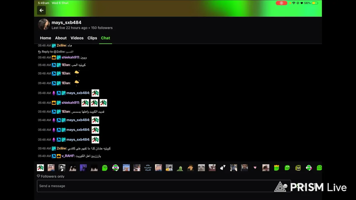Click the 'Last live 22 hours ago' text
Viewport: 356px width, 200px height.
70,28
